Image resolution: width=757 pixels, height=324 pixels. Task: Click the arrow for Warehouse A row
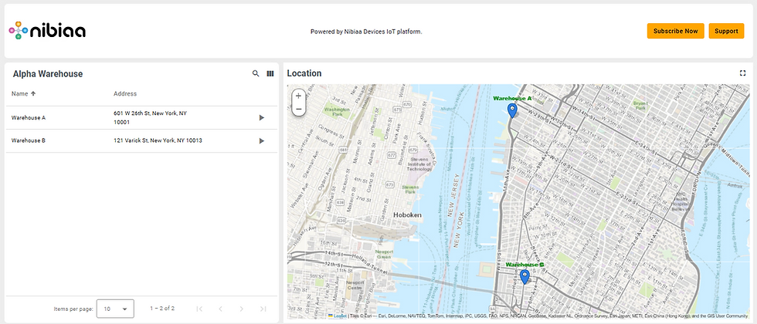[x=261, y=117]
